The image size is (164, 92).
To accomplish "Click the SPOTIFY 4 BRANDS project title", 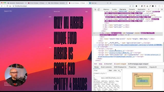I will coord(70,84).
